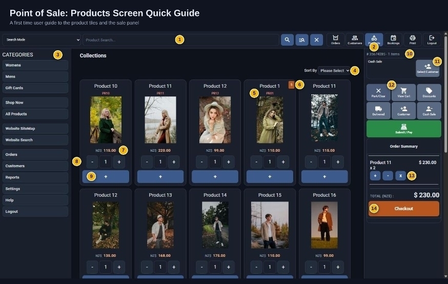Image resolution: width=448 pixels, height=284 pixels.
Task: Increase quantity of Product 11 priced 115.00
Action: (x=338, y=162)
